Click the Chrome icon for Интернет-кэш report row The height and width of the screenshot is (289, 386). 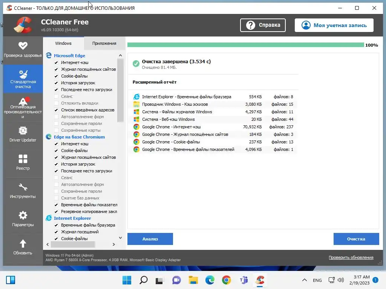pos(136,127)
